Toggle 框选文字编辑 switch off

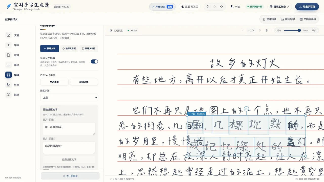(94, 61)
